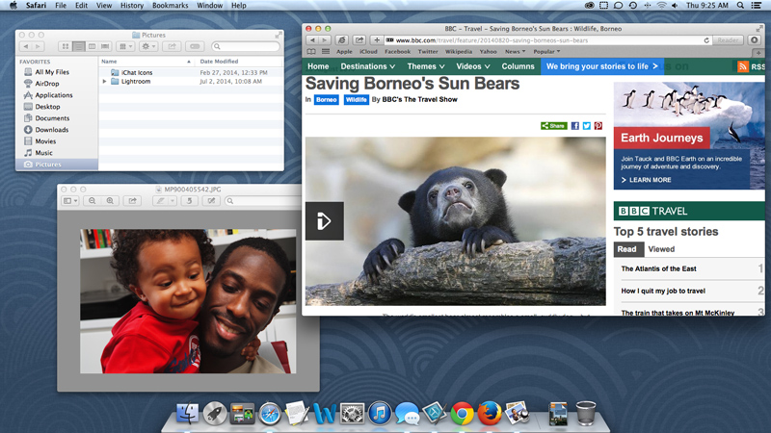Click the Safari address bar URL field
771x433 pixels.
(x=548, y=40)
